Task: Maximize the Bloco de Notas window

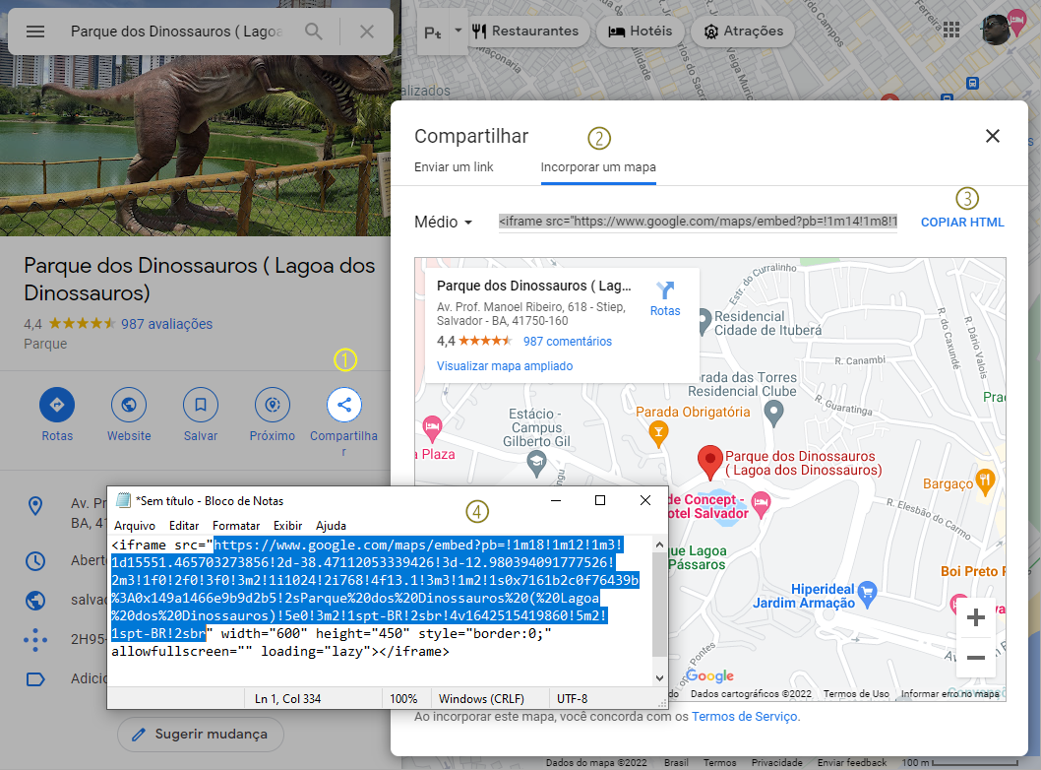Action: coord(600,500)
